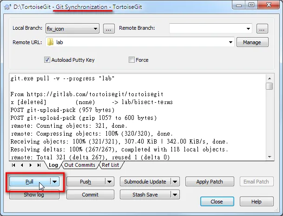283x216 pixels.
Task: Click Manage remotes button
Action: [252, 42]
